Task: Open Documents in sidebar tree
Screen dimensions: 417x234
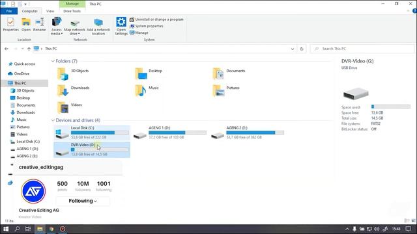Action: pos(23,105)
